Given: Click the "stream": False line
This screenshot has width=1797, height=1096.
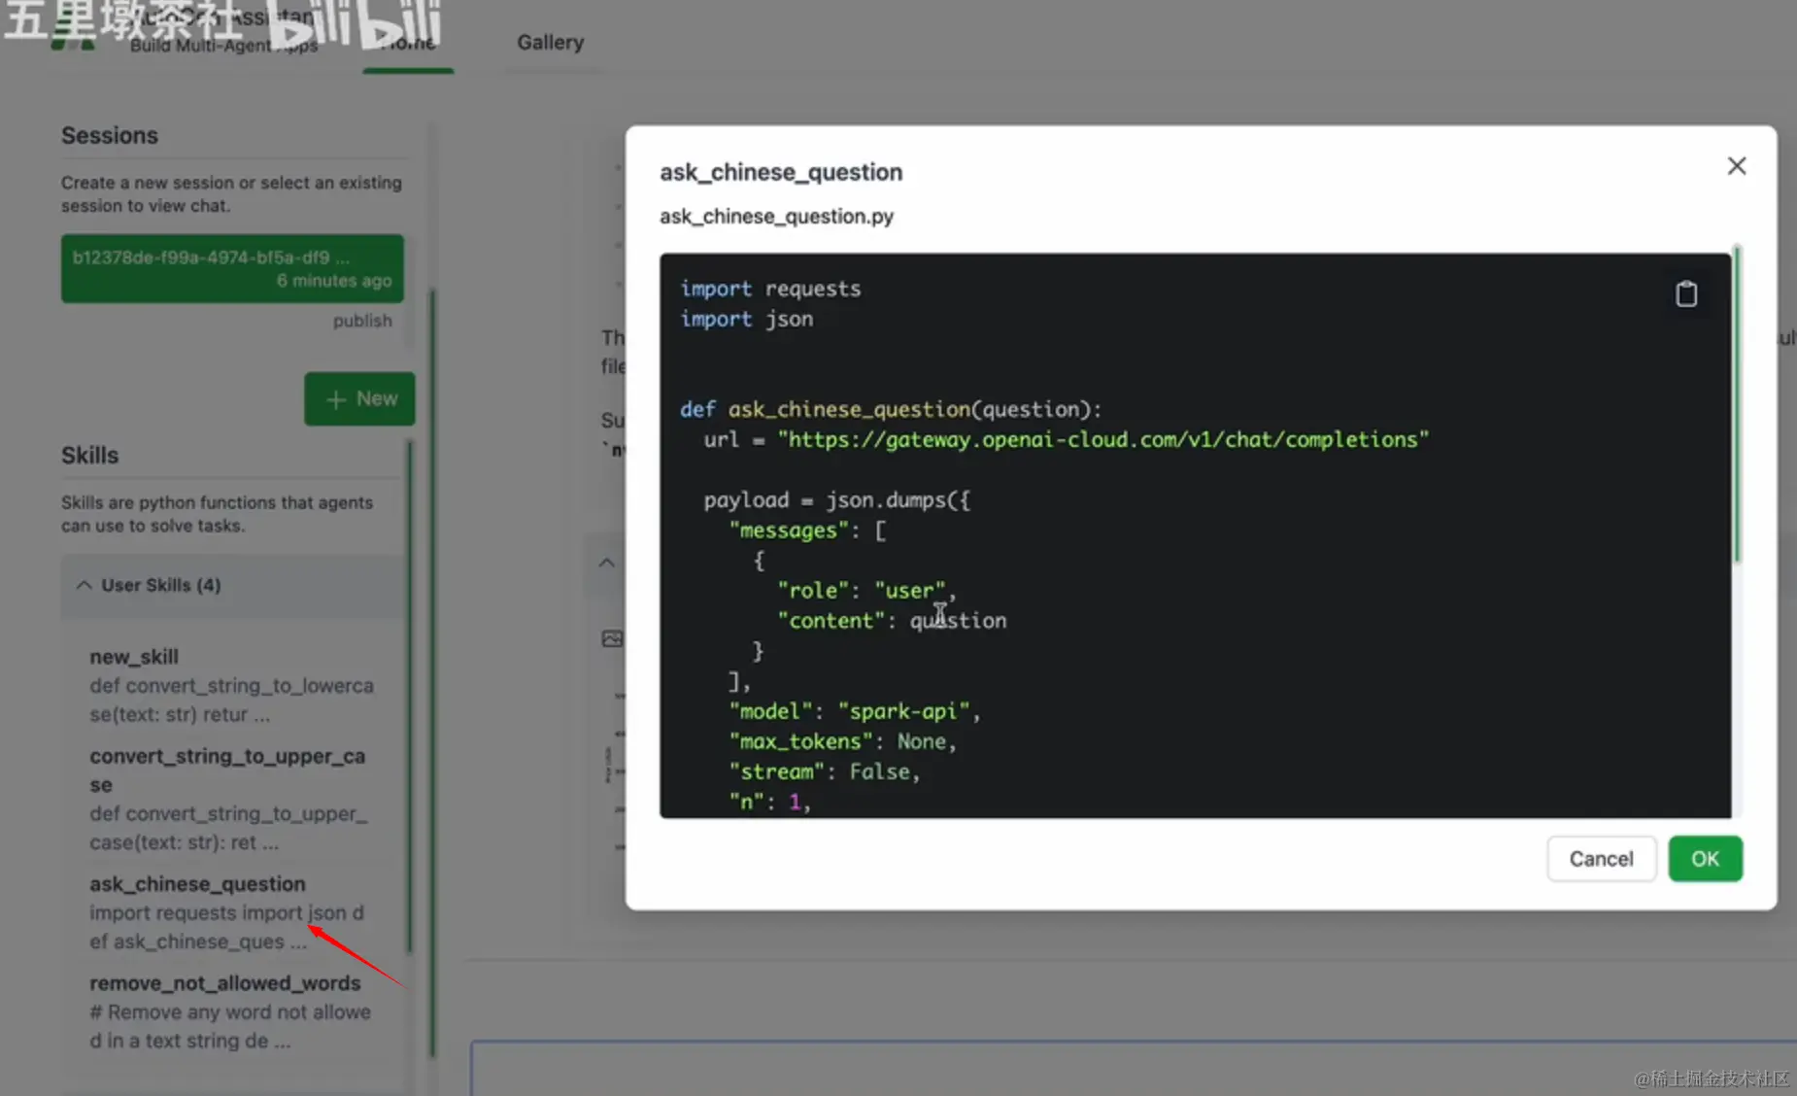Looking at the screenshot, I should point(825,771).
